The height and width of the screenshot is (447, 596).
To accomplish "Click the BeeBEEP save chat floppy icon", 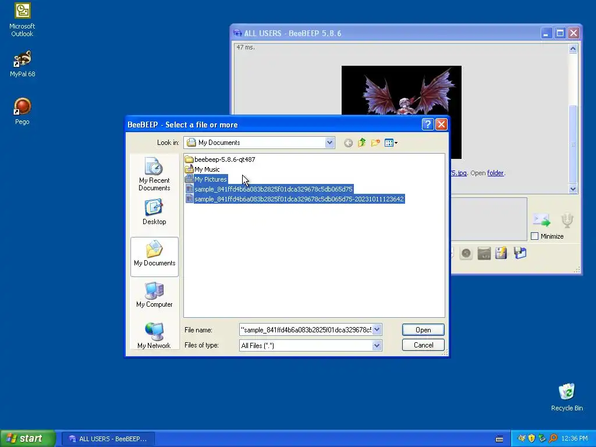I will pos(520,253).
